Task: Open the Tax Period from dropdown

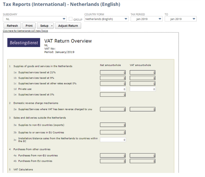Action: 147,19
